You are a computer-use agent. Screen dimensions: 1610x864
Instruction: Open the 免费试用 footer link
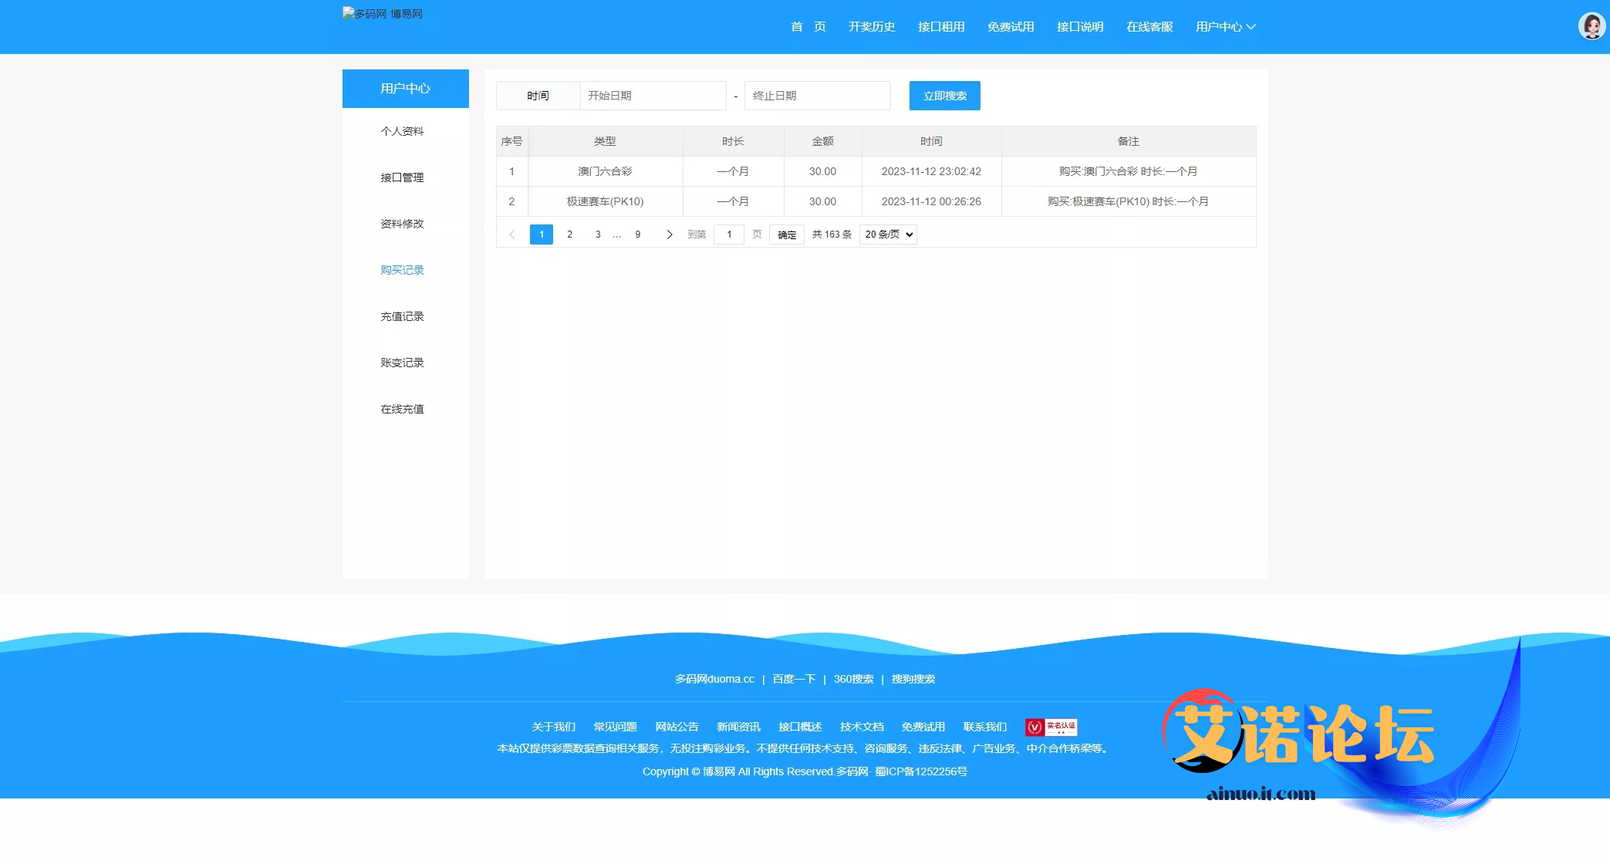(923, 727)
